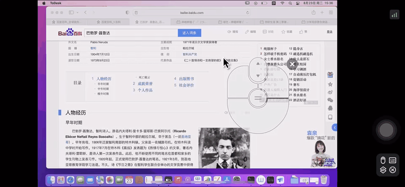Click the star favorite icon in side toolbar

[x=330, y=84]
